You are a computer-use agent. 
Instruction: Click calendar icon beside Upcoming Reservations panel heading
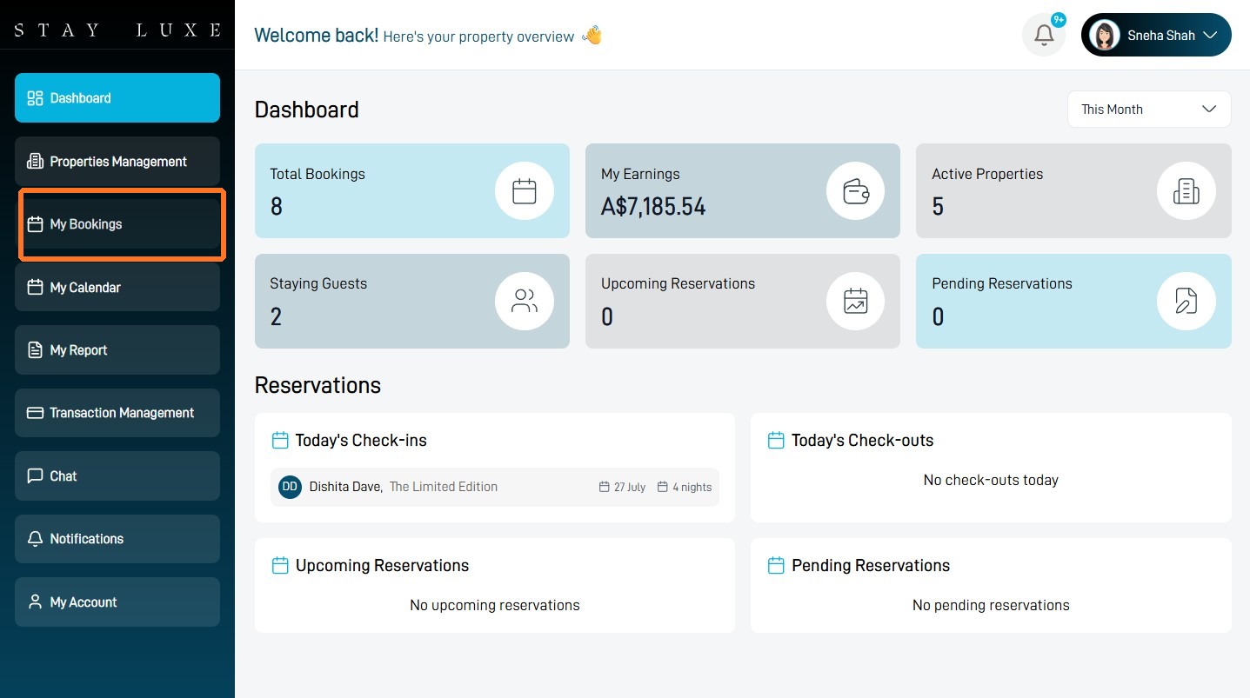[x=280, y=566]
